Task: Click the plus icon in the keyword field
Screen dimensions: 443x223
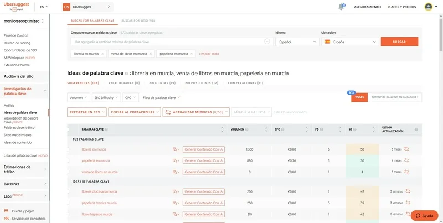Action: coord(267,42)
